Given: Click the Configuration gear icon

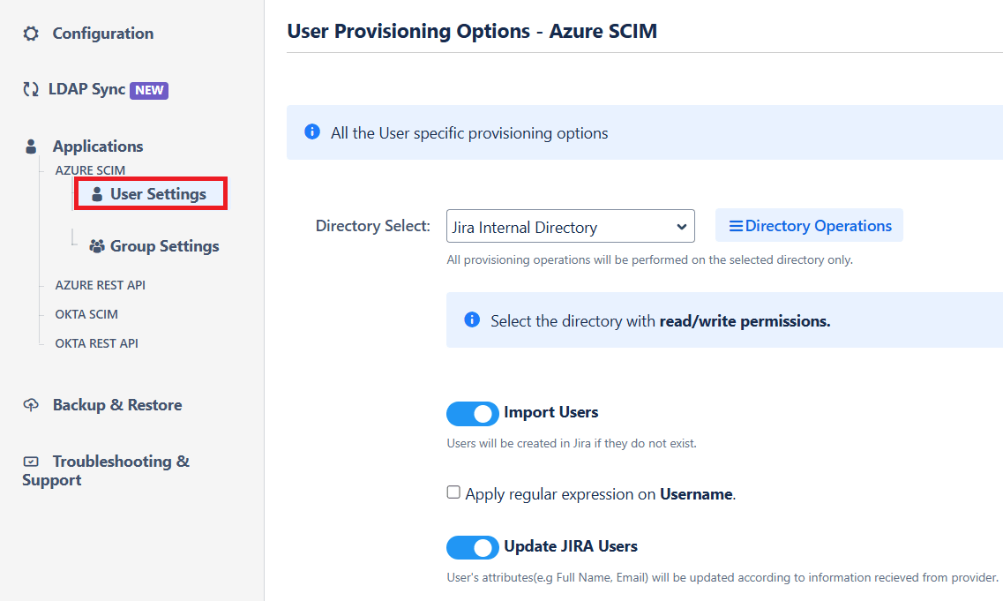Looking at the screenshot, I should (x=31, y=34).
